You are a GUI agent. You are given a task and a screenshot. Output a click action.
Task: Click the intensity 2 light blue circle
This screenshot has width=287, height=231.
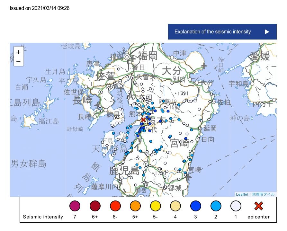click(216, 206)
